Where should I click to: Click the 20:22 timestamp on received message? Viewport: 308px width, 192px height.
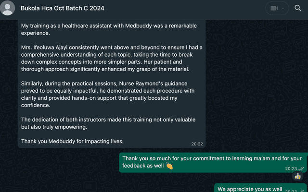(x=197, y=144)
